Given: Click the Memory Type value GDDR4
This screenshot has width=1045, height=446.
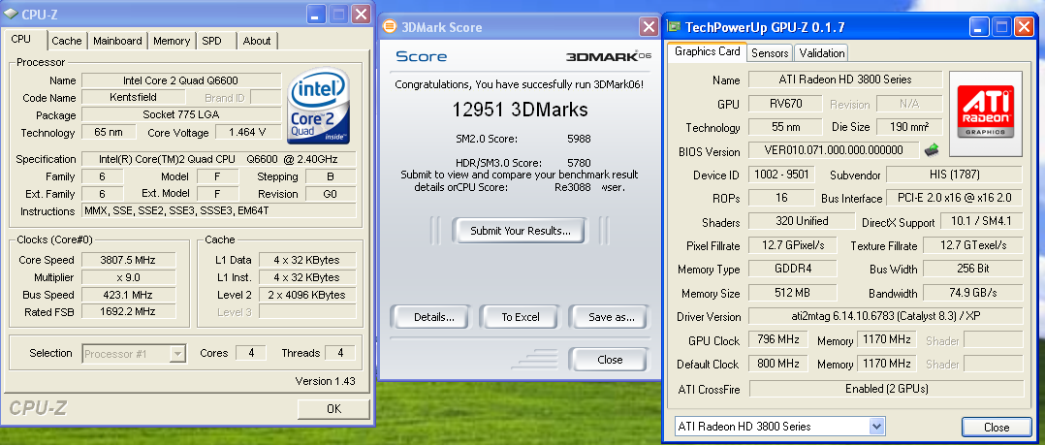Looking at the screenshot, I should tap(792, 269).
